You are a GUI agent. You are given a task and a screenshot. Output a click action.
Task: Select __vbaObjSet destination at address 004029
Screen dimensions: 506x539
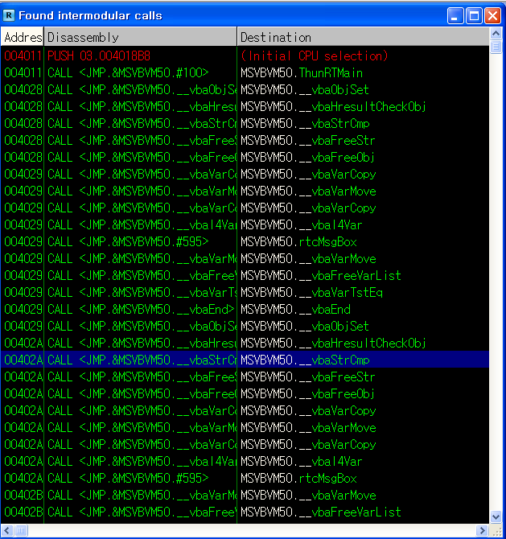(305, 327)
